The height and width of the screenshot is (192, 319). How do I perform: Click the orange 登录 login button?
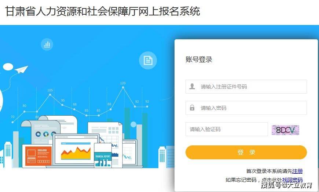246,152
